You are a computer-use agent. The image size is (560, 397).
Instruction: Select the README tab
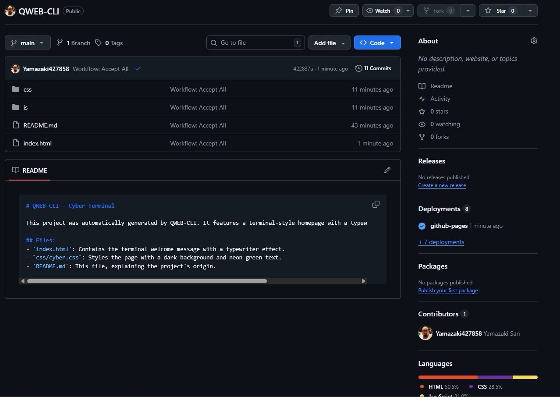(30, 170)
